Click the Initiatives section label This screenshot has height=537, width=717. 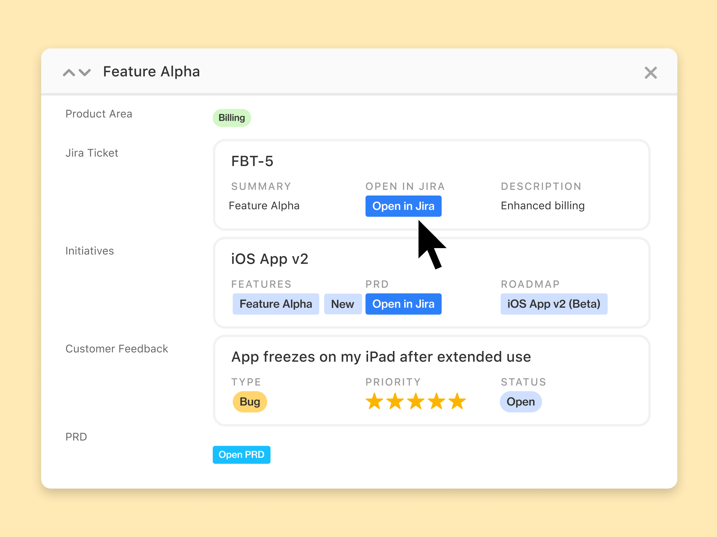[90, 251]
